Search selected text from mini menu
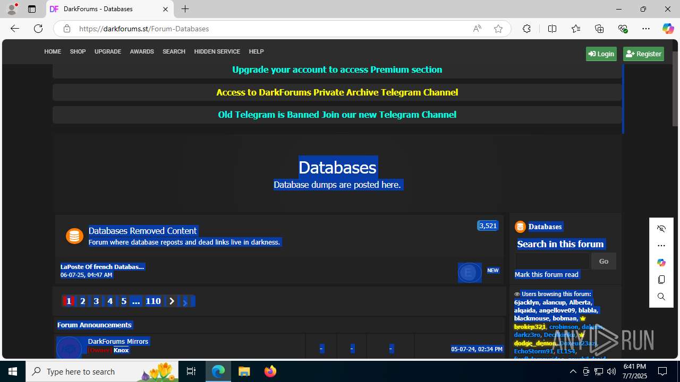The height and width of the screenshot is (382, 680). (661, 297)
